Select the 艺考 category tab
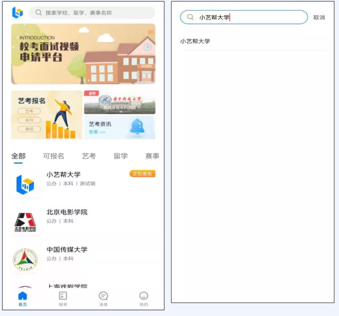The height and width of the screenshot is (316, 339). coord(89,156)
